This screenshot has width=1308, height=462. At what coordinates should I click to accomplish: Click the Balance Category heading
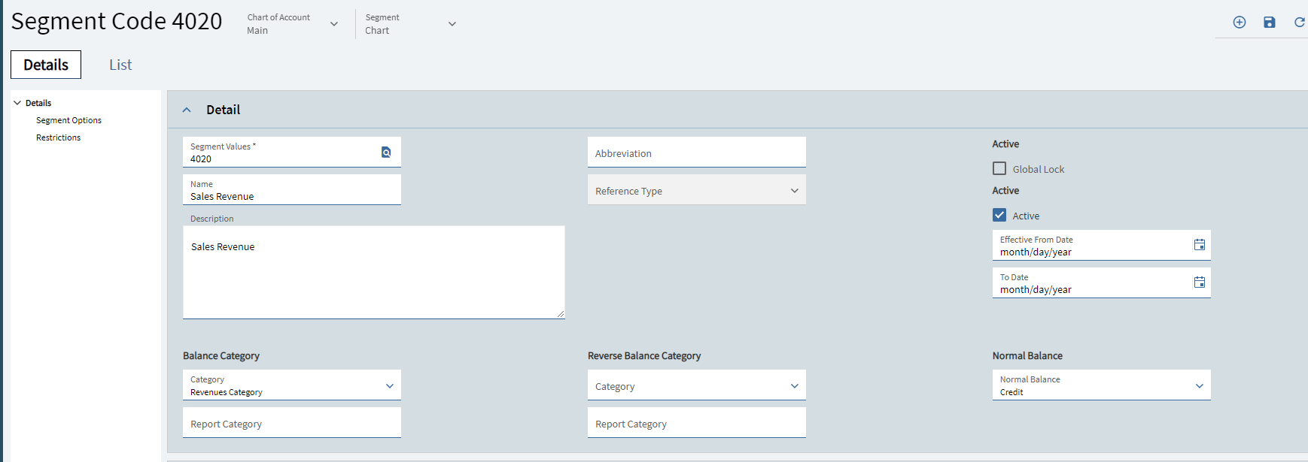221,356
